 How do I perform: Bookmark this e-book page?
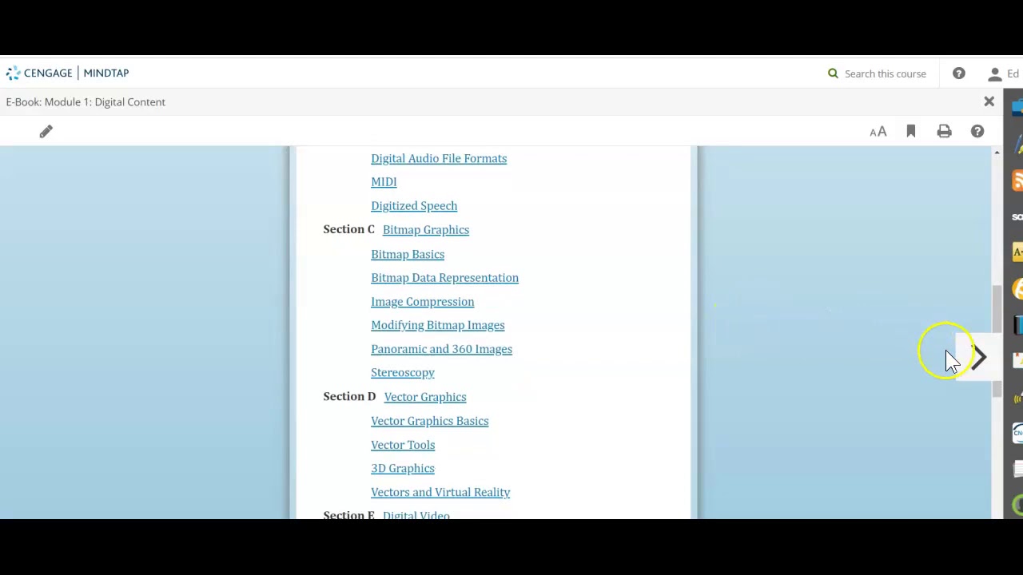[x=911, y=132]
